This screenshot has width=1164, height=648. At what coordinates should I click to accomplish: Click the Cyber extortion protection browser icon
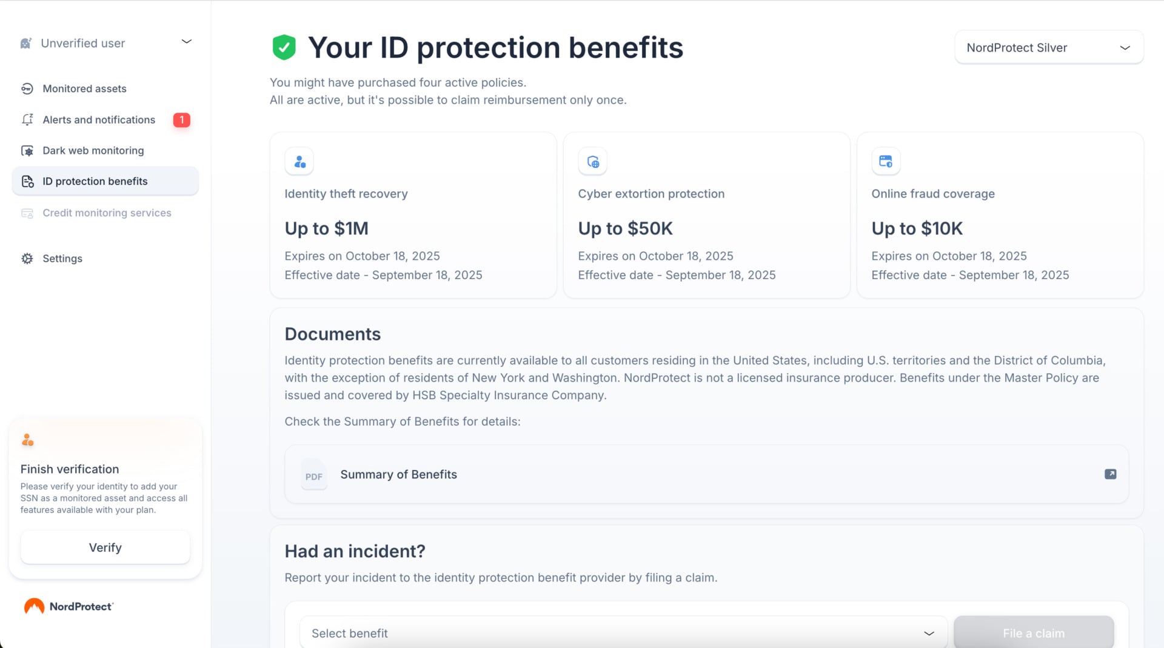[x=592, y=161]
